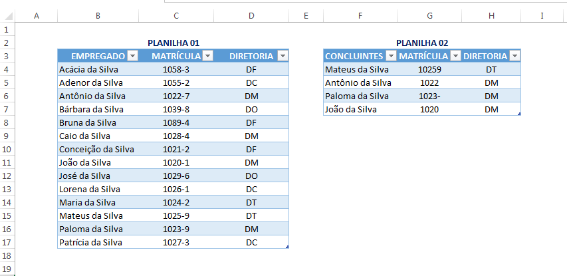Select row 10 header

click(x=7, y=149)
